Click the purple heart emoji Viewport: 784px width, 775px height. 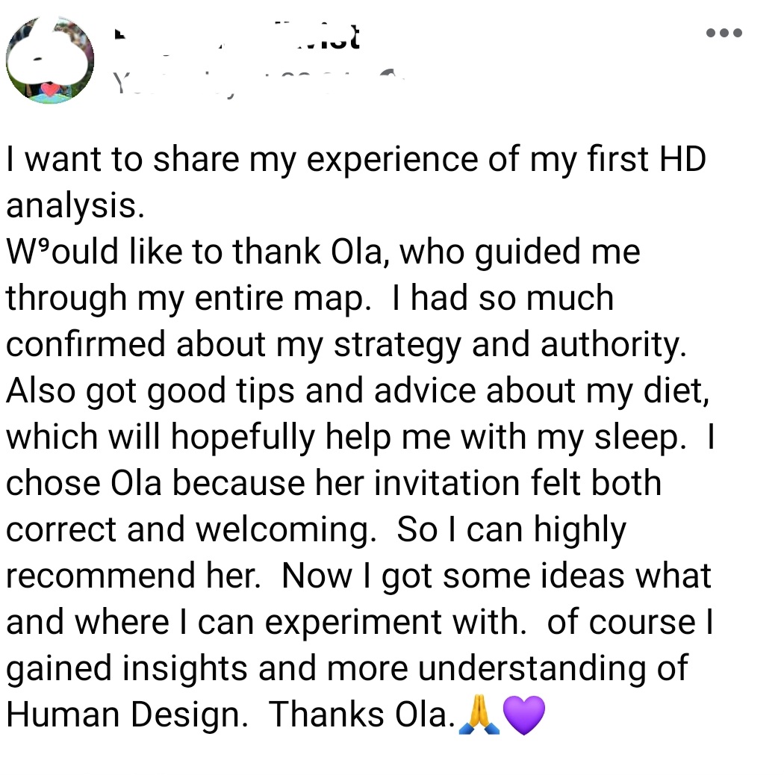[x=524, y=715]
